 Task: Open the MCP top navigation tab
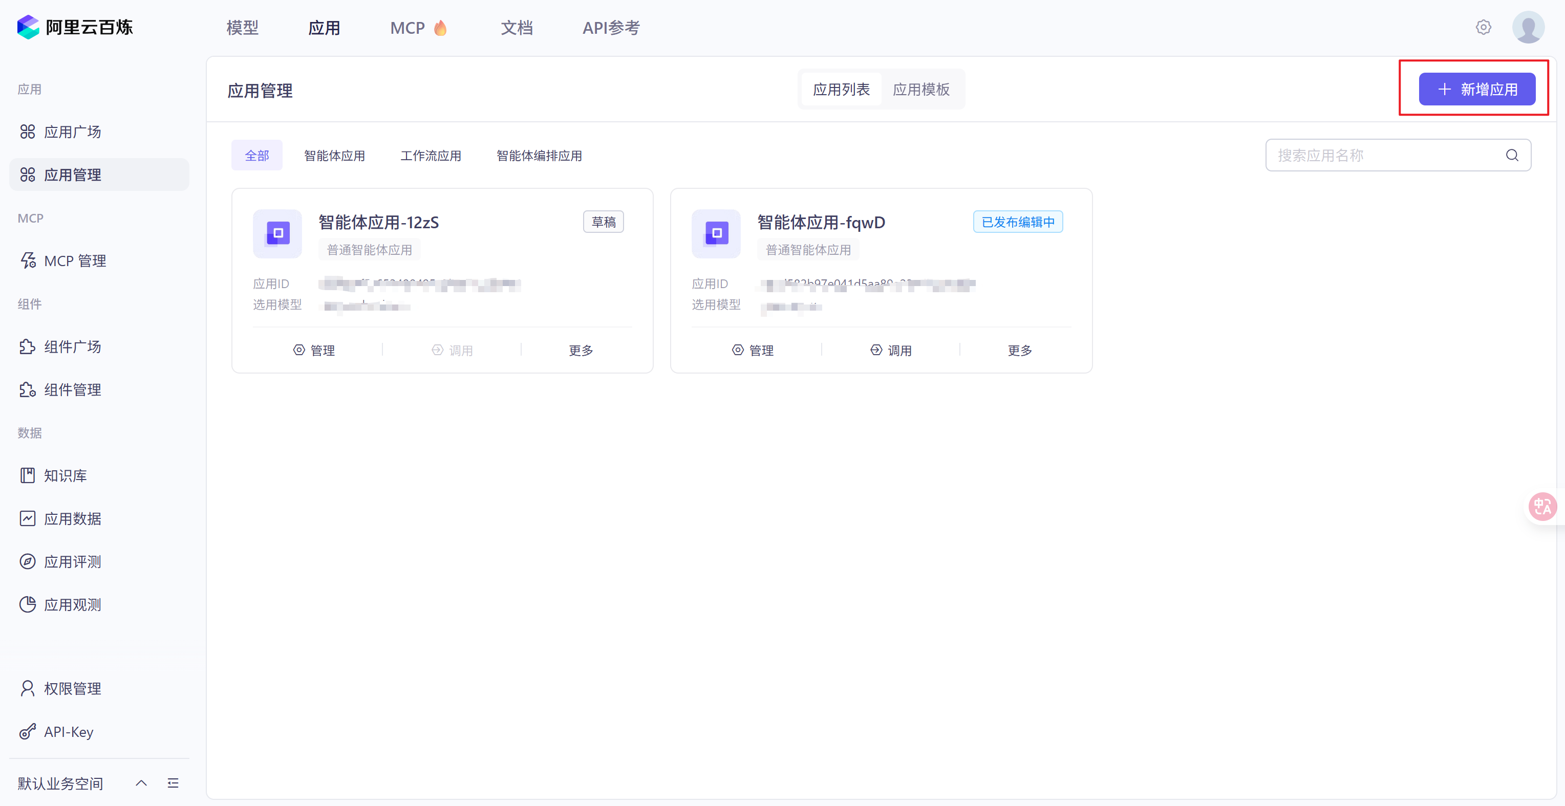(x=408, y=28)
